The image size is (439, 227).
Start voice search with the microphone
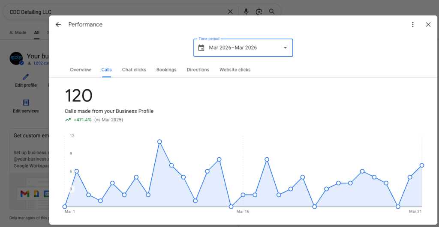(x=246, y=12)
